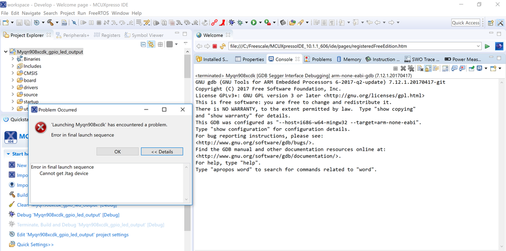Switch to the Properties tab

coord(249,59)
